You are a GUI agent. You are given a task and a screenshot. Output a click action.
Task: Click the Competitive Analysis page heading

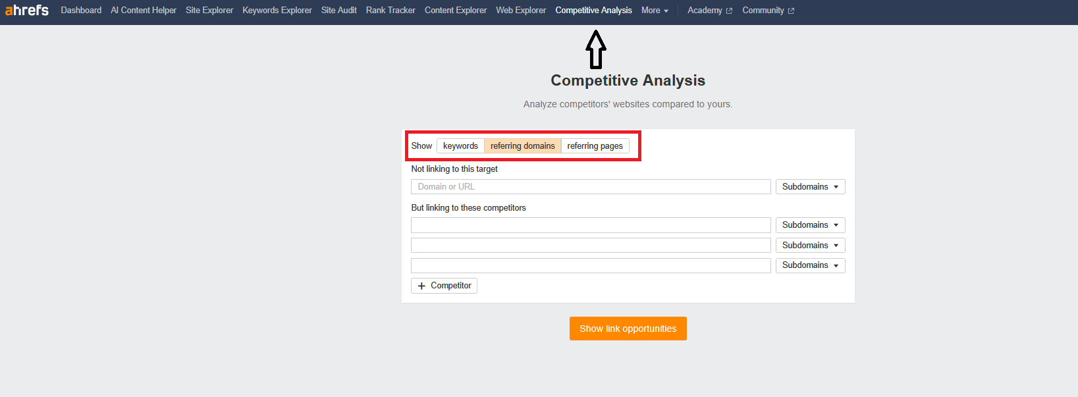point(628,80)
